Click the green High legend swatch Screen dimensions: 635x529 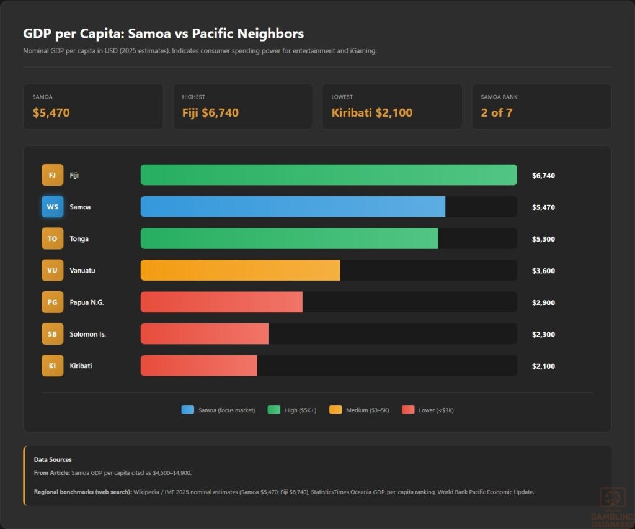click(273, 410)
